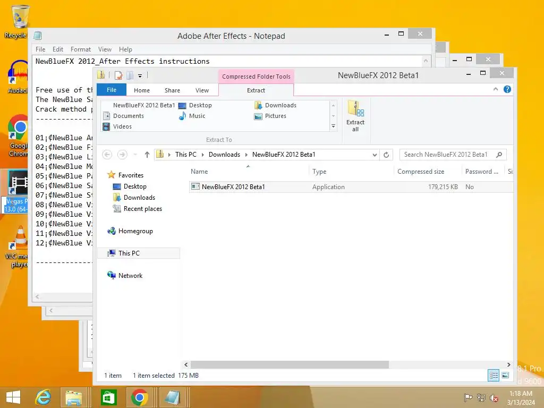Click the Search NewBlueFX 2012 Beta1 box
Screen dimensions: 544x408
point(453,155)
